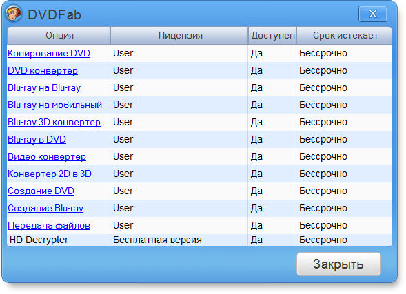Select the HD Decrypter row label
The width and height of the screenshot is (406, 294).
pos(39,240)
